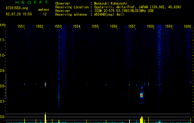Image resolution: width=194 pixels, height=123 pixels.
Task: Click the HROFFT title text
Action: click(32, 2)
